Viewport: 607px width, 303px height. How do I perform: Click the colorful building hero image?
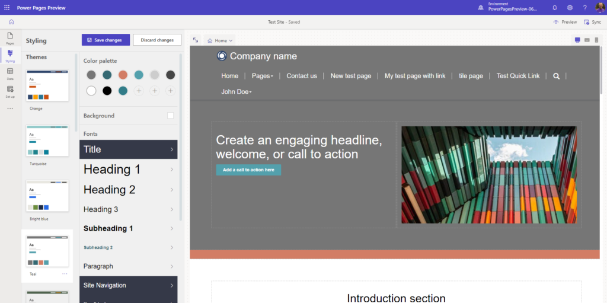pyautogui.click(x=489, y=175)
